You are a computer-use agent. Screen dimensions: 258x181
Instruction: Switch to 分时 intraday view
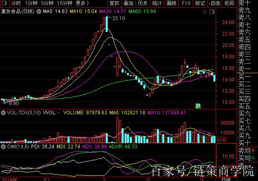tap(16, 3)
